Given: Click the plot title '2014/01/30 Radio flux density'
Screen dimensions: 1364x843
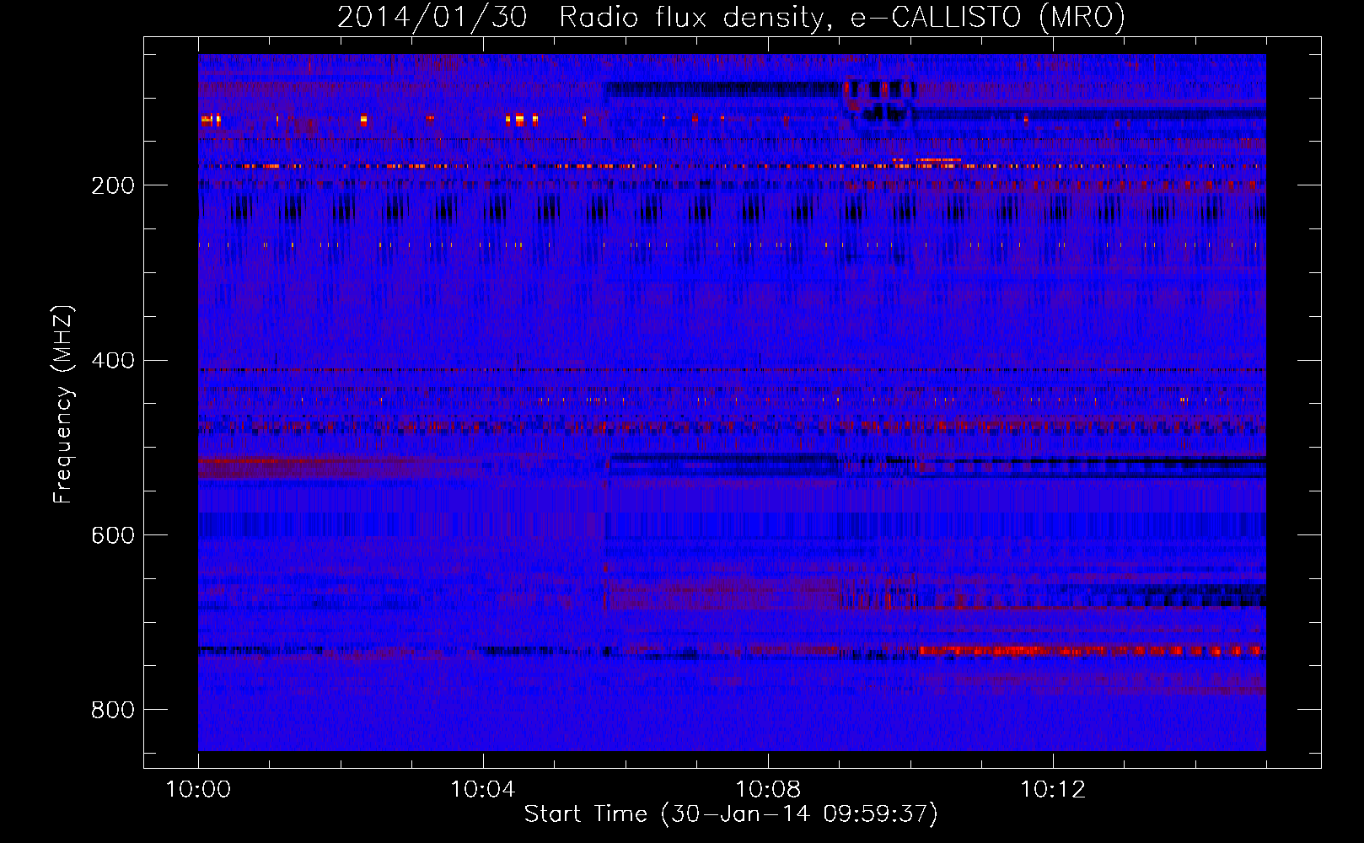Looking at the screenshot, I should click(x=731, y=17).
